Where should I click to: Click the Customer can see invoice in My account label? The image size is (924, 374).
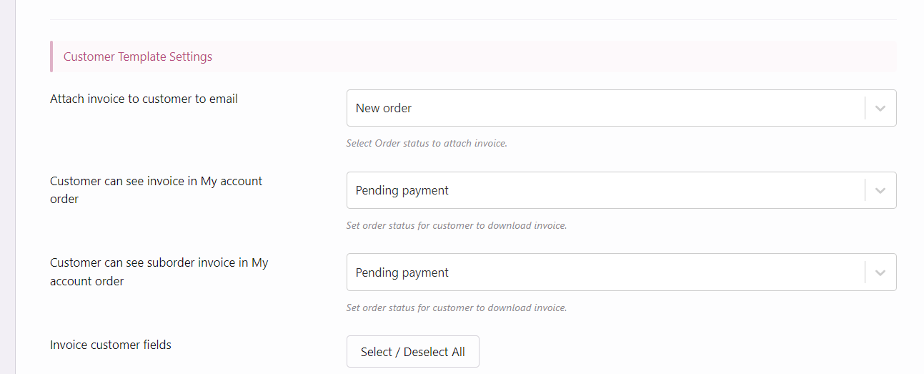pos(157,190)
